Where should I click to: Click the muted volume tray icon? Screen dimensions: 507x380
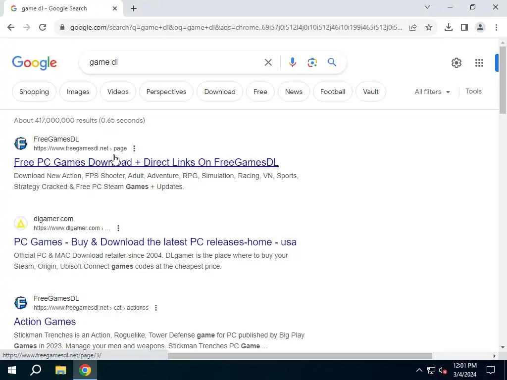tap(443, 370)
